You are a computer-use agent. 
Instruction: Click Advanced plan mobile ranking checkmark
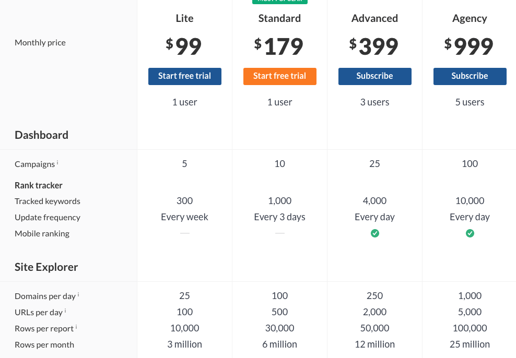[375, 233]
